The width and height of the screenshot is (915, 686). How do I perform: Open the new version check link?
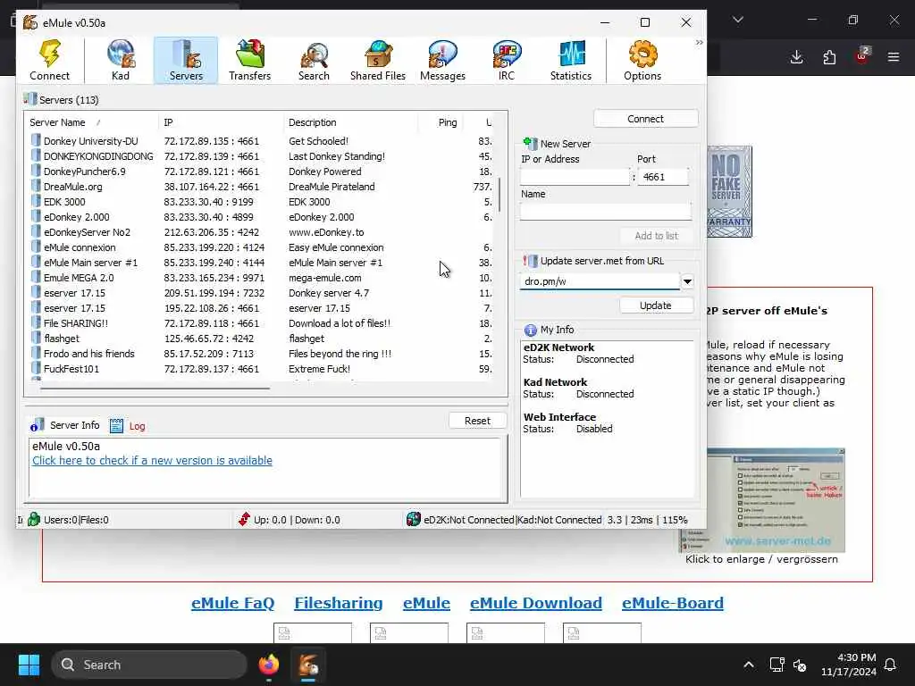[x=152, y=460]
